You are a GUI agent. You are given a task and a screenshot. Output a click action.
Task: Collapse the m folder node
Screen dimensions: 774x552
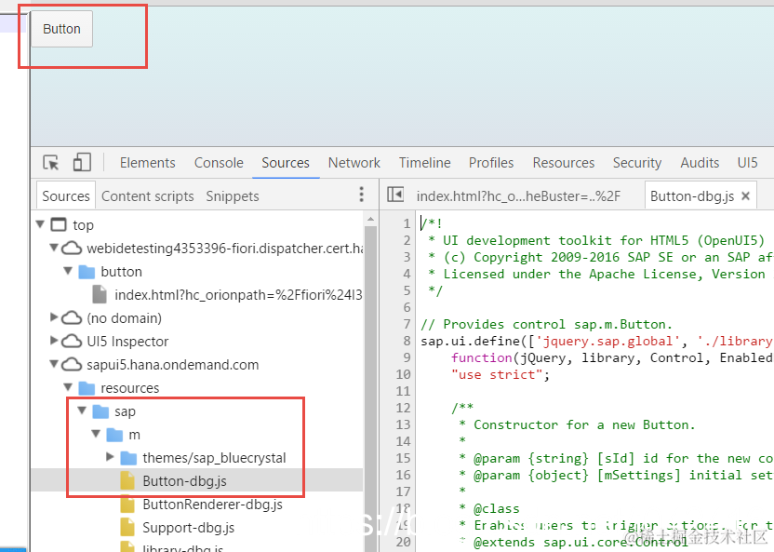coord(96,434)
